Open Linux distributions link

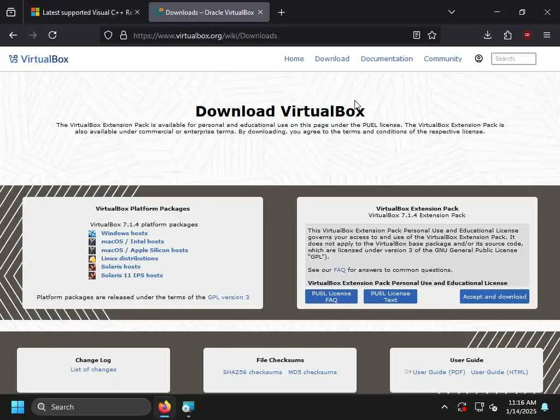(129, 258)
